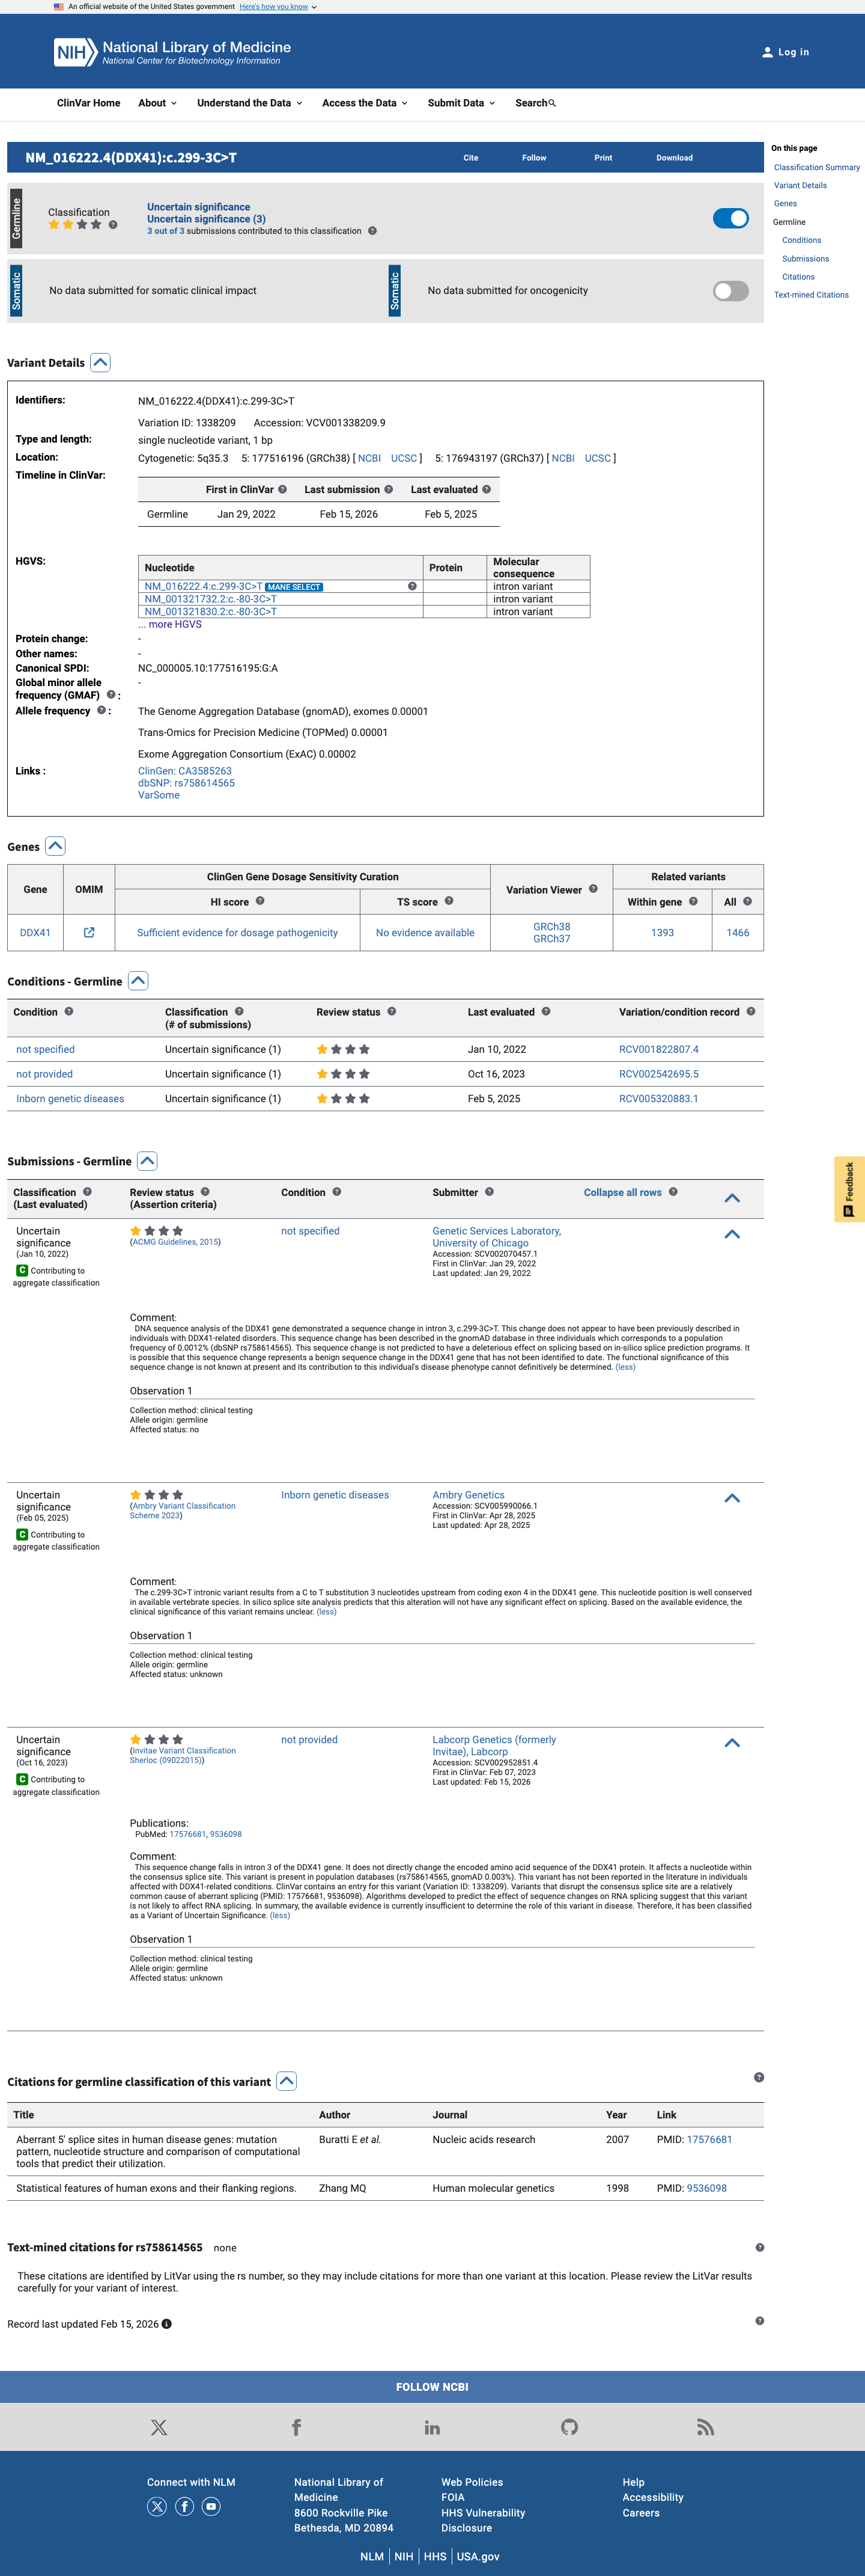This screenshot has height=2576, width=865.
Task: Open ClinGen: CA3585263 link
Action: tap(185, 771)
